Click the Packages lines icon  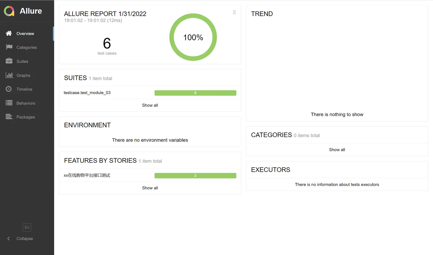tap(9, 117)
